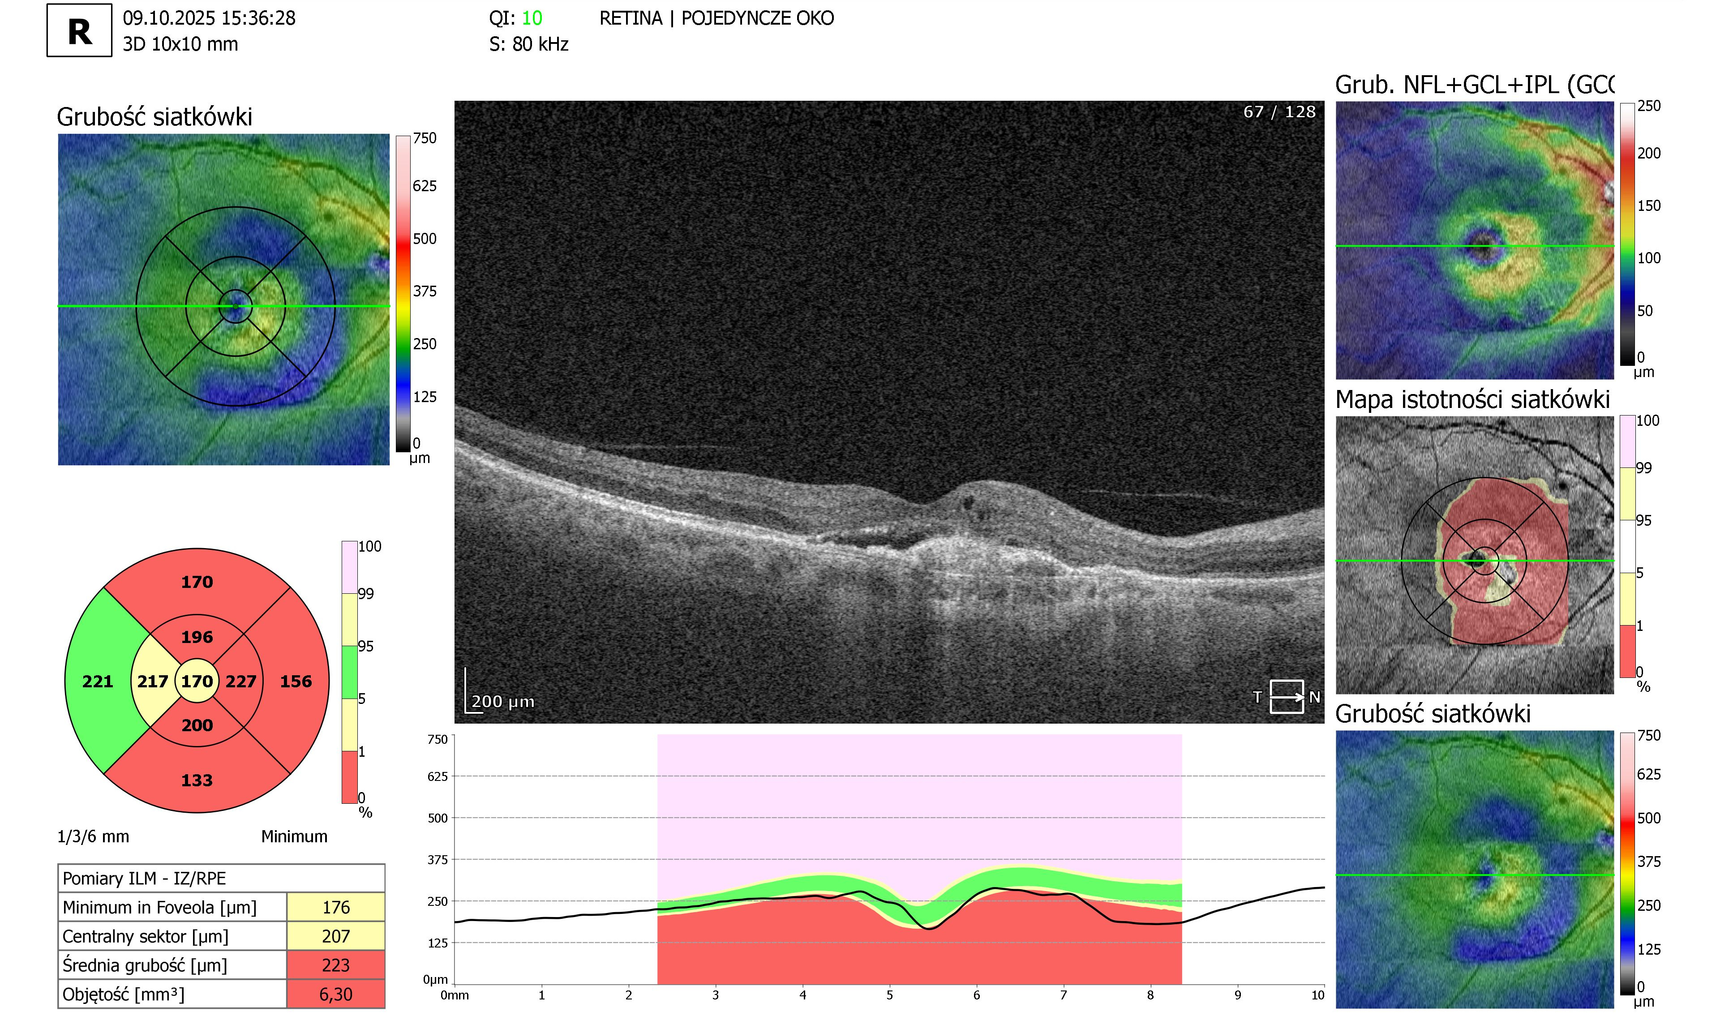
Task: Click the green scan line on the left thickness map
Action: coord(223,306)
